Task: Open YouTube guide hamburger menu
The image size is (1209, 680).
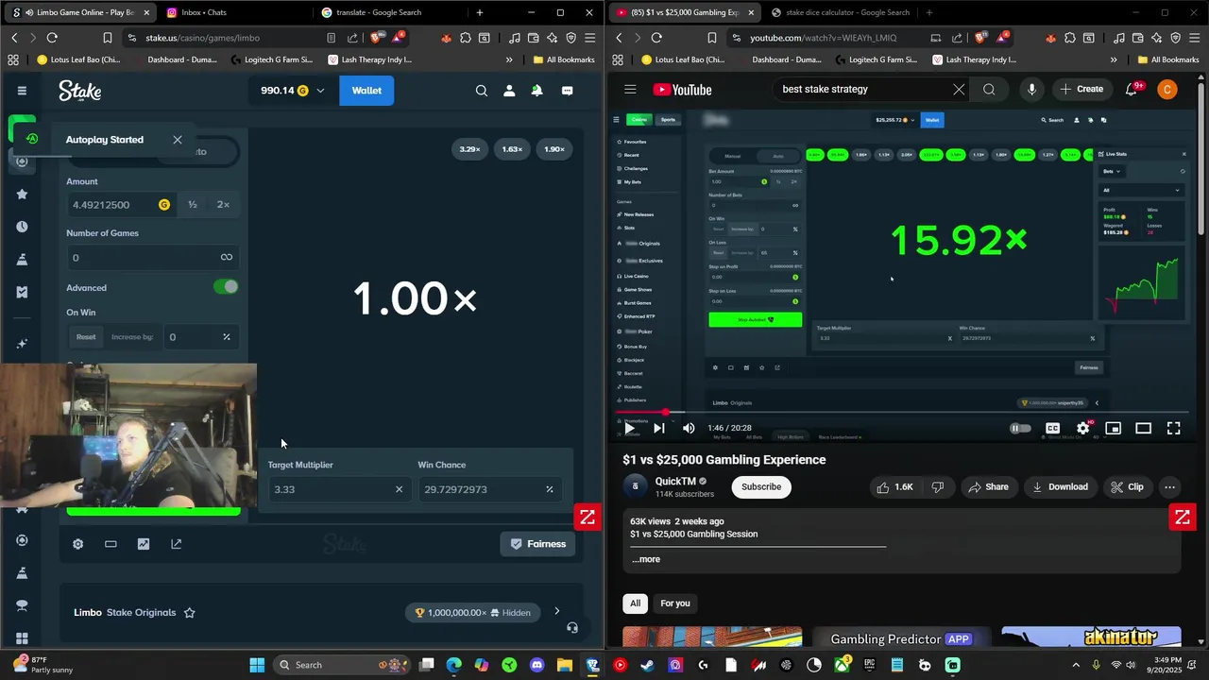Action: (630, 90)
